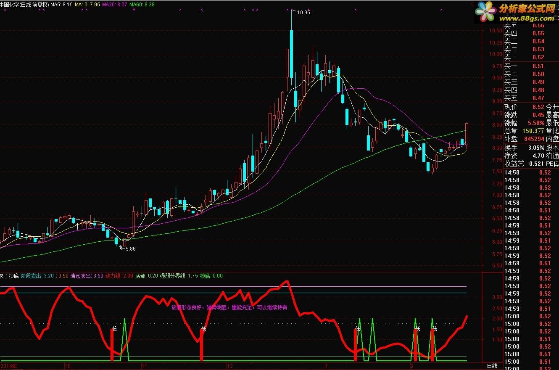
Task: Select the MA5: 8.15 indicator label
Action: pyautogui.click(x=61, y=5)
